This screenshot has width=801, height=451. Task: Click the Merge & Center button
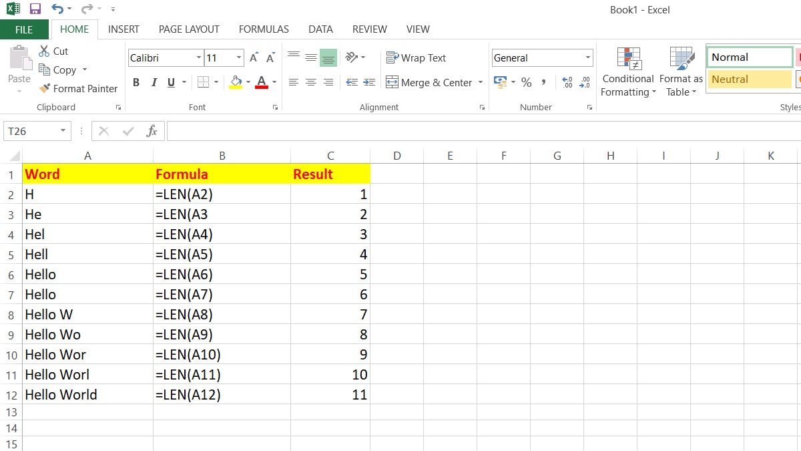click(429, 83)
